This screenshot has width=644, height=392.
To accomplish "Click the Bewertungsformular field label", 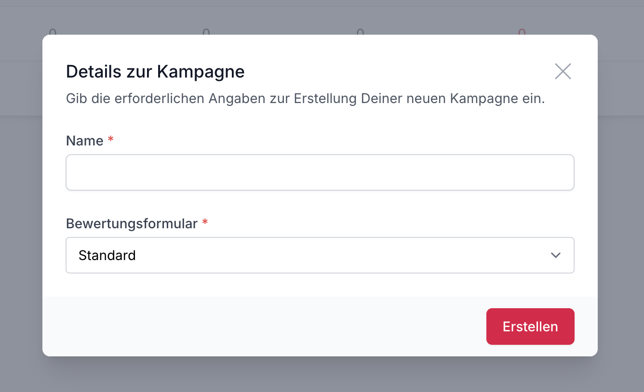I will [x=132, y=223].
